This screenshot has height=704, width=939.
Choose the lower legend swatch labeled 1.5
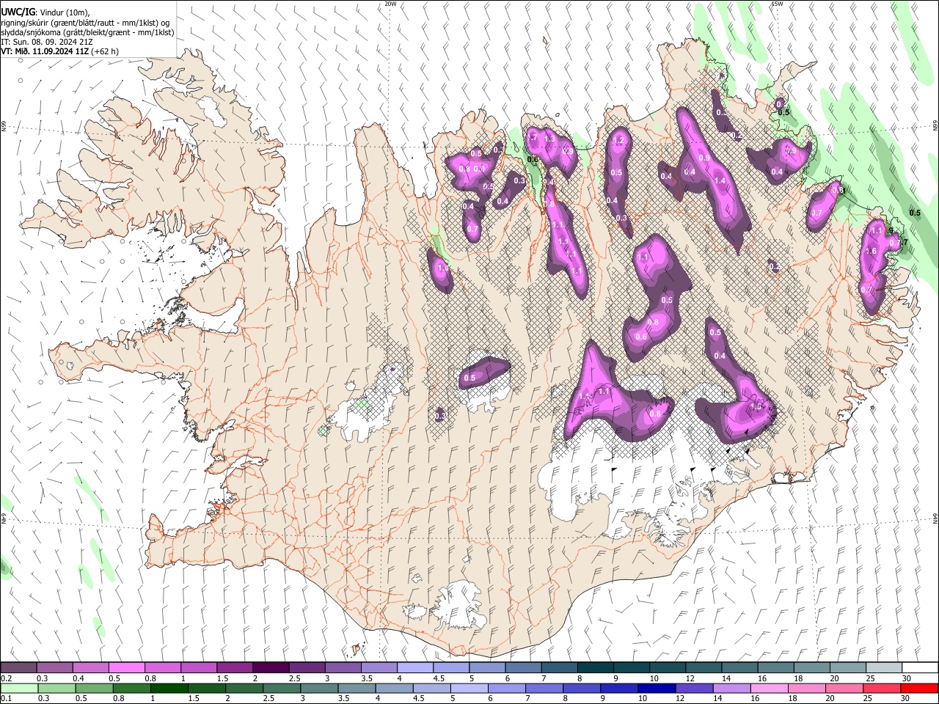[x=207, y=688]
